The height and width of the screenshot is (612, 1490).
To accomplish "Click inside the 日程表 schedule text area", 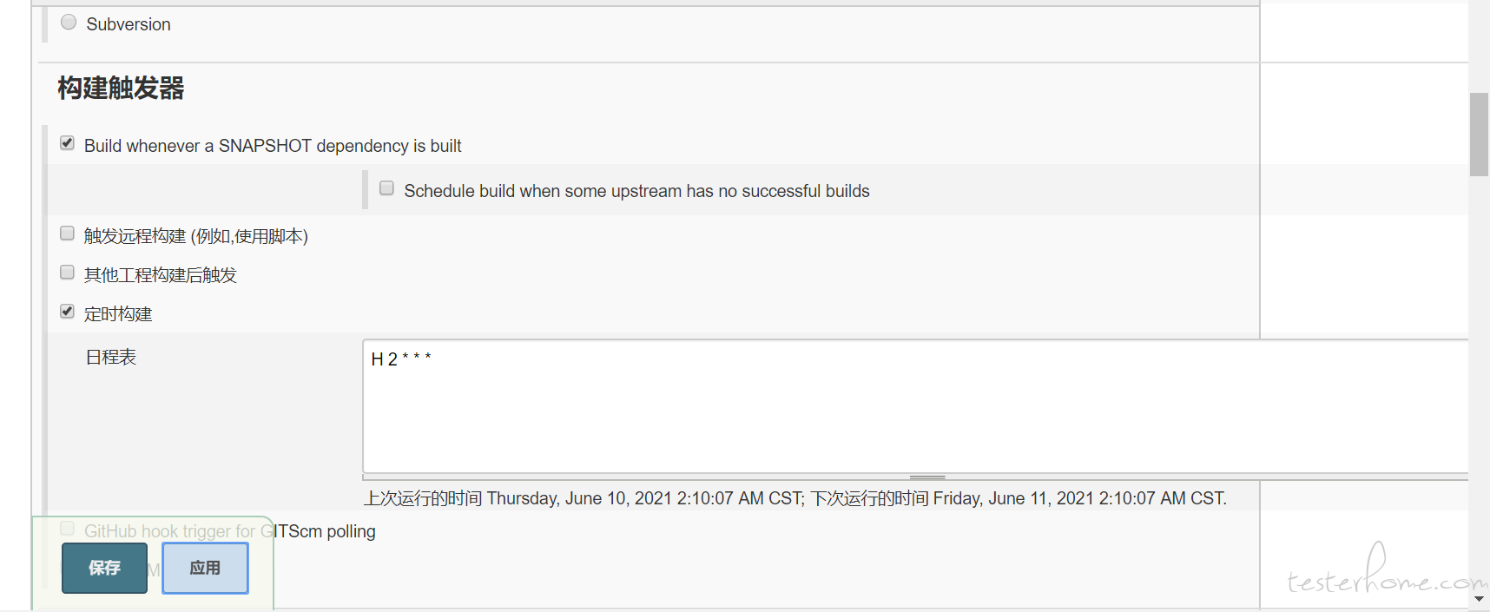I will coord(915,406).
